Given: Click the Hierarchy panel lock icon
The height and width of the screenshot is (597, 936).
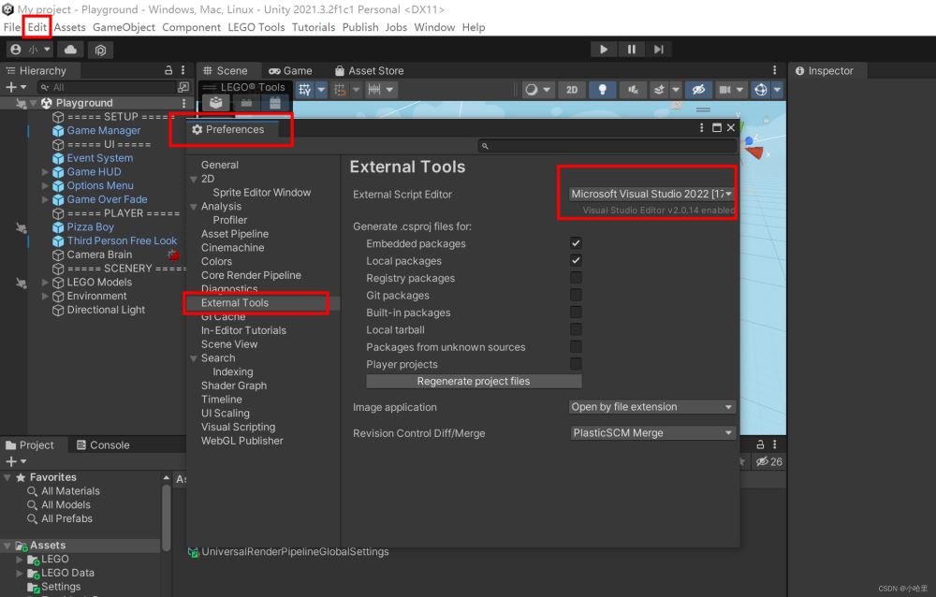Looking at the screenshot, I should point(168,70).
